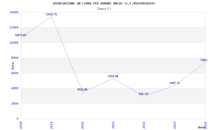Click the 3522.96 value label
Viewport: 208px width, 130px height.
(82, 89)
